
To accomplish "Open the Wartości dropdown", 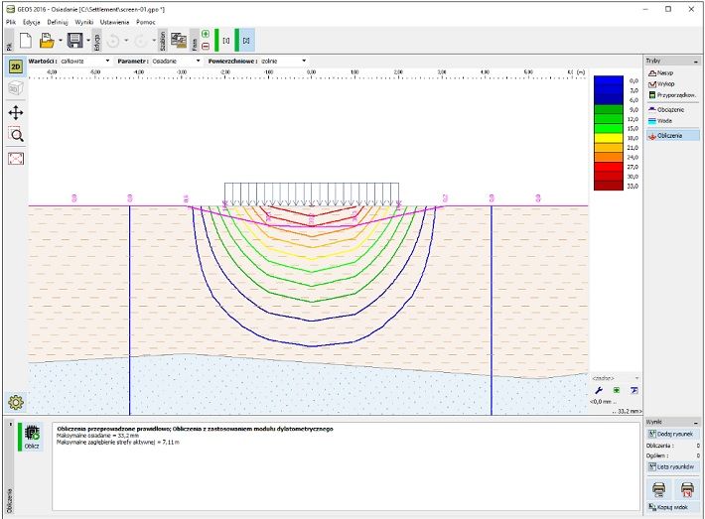I will 85,61.
